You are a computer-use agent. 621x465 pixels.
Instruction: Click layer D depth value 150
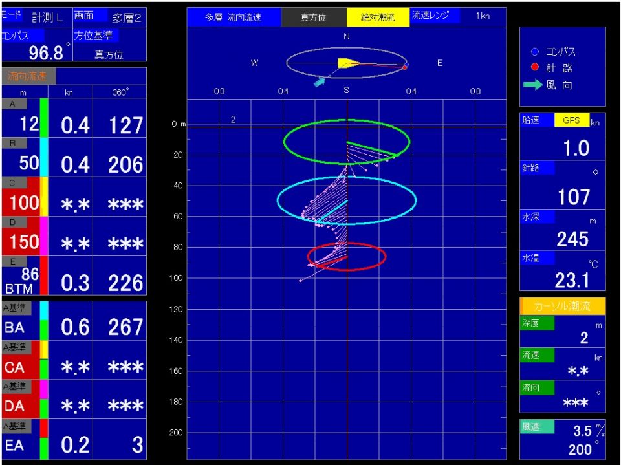point(25,242)
